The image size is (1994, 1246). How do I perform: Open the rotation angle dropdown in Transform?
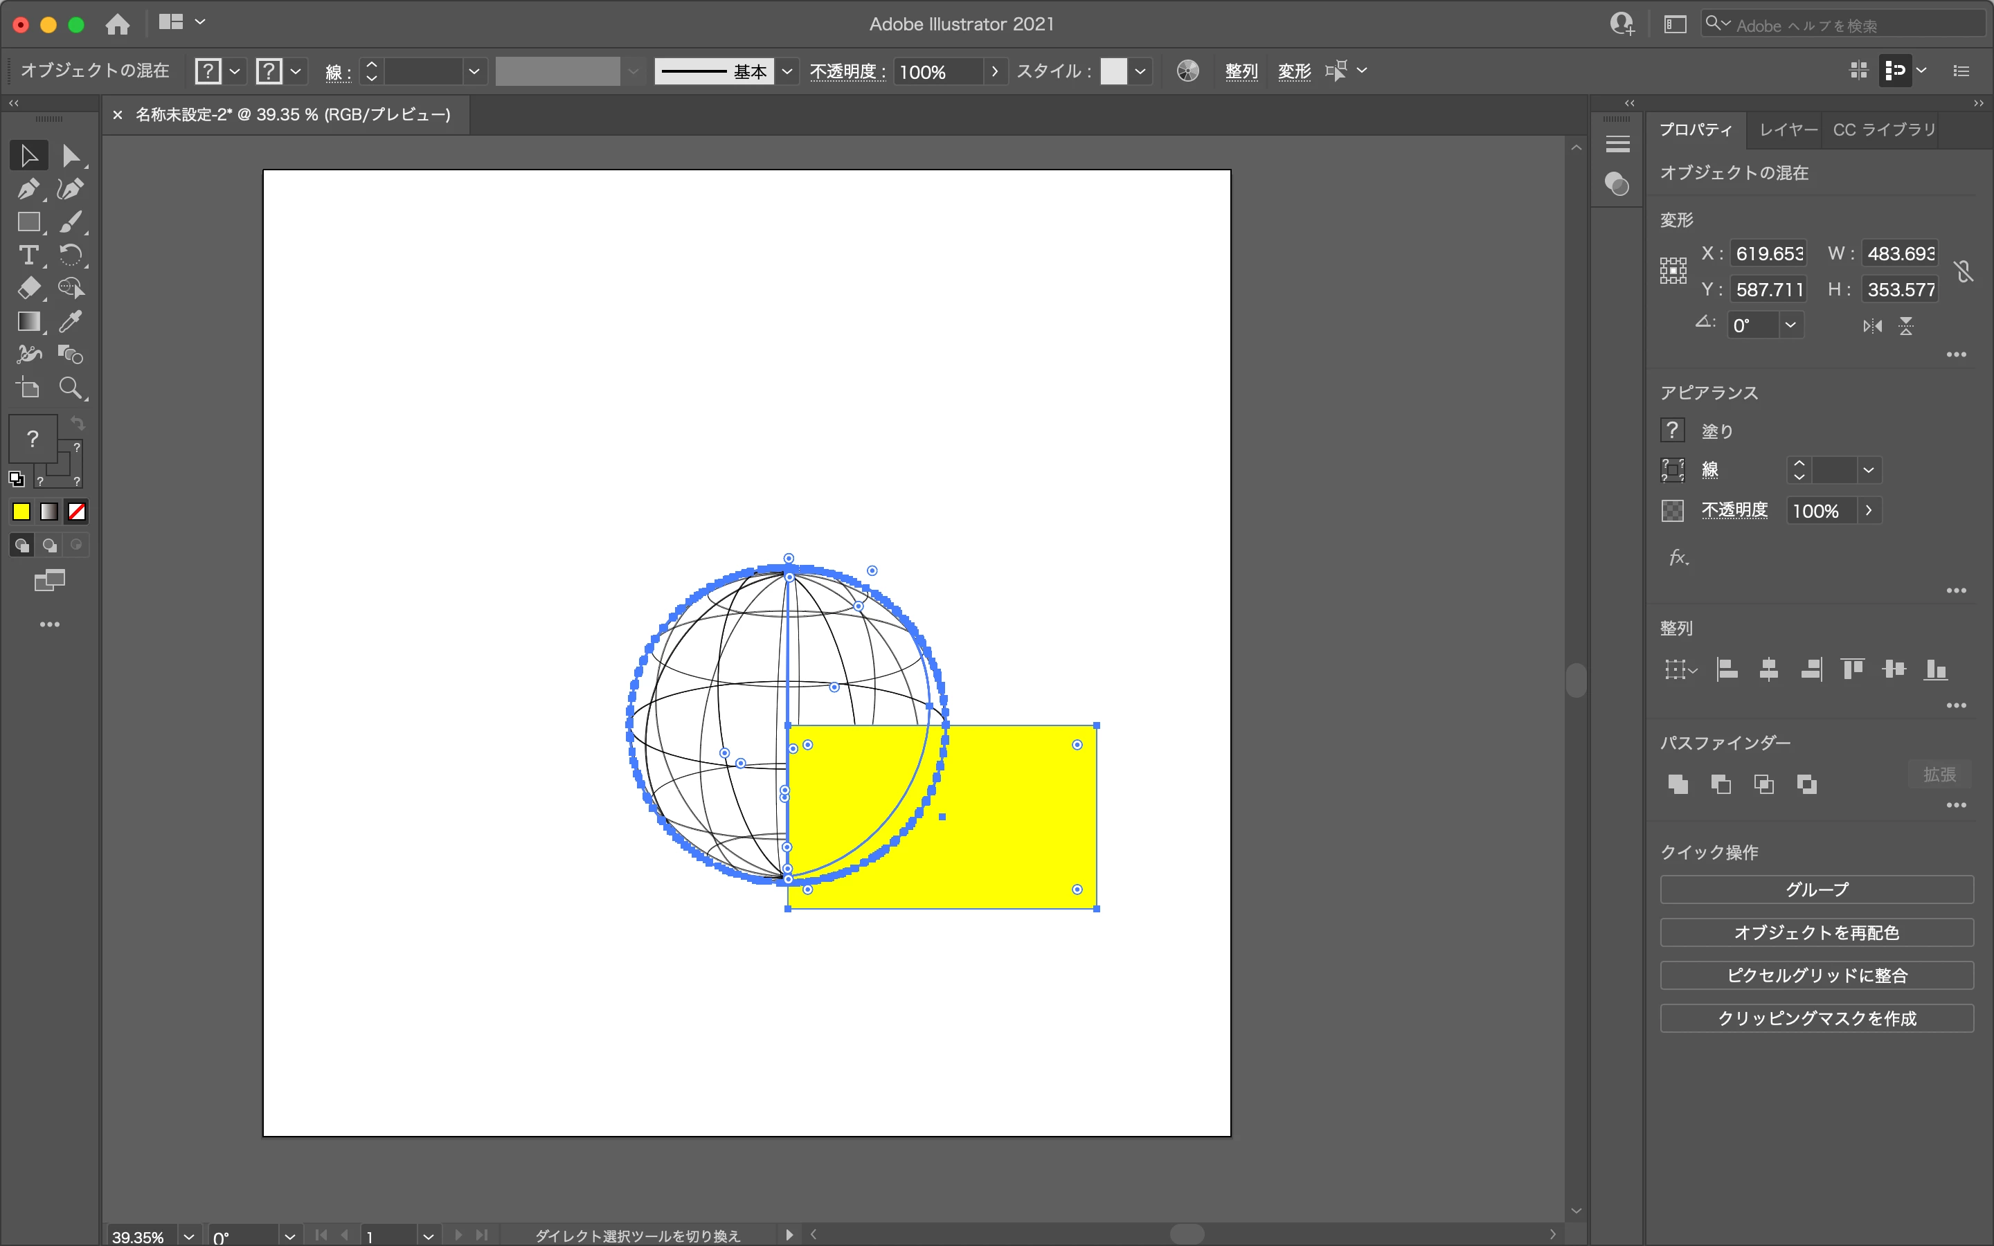(1790, 325)
